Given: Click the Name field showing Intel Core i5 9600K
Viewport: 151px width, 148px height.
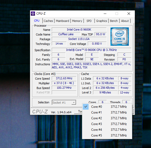Looking at the screenshot, I should coord(79,29).
